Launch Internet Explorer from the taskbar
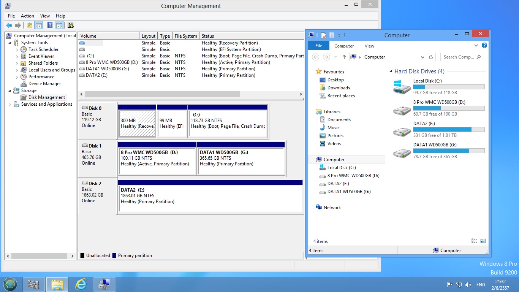Screen dimensions: 519x292 tap(81, 284)
